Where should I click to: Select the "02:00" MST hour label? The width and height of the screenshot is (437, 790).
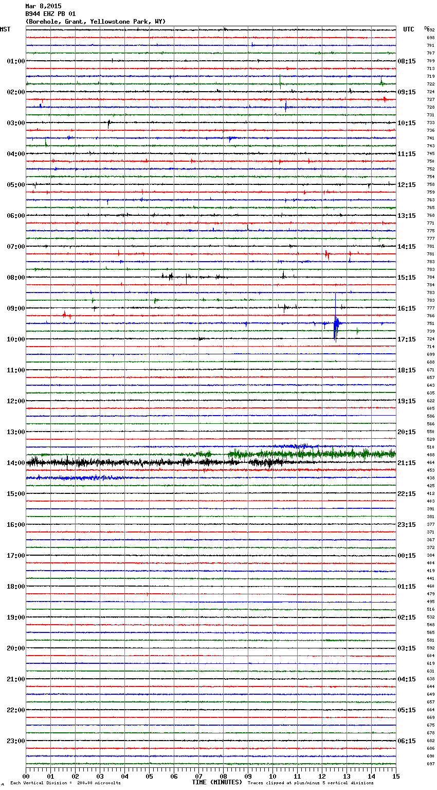click(16, 92)
